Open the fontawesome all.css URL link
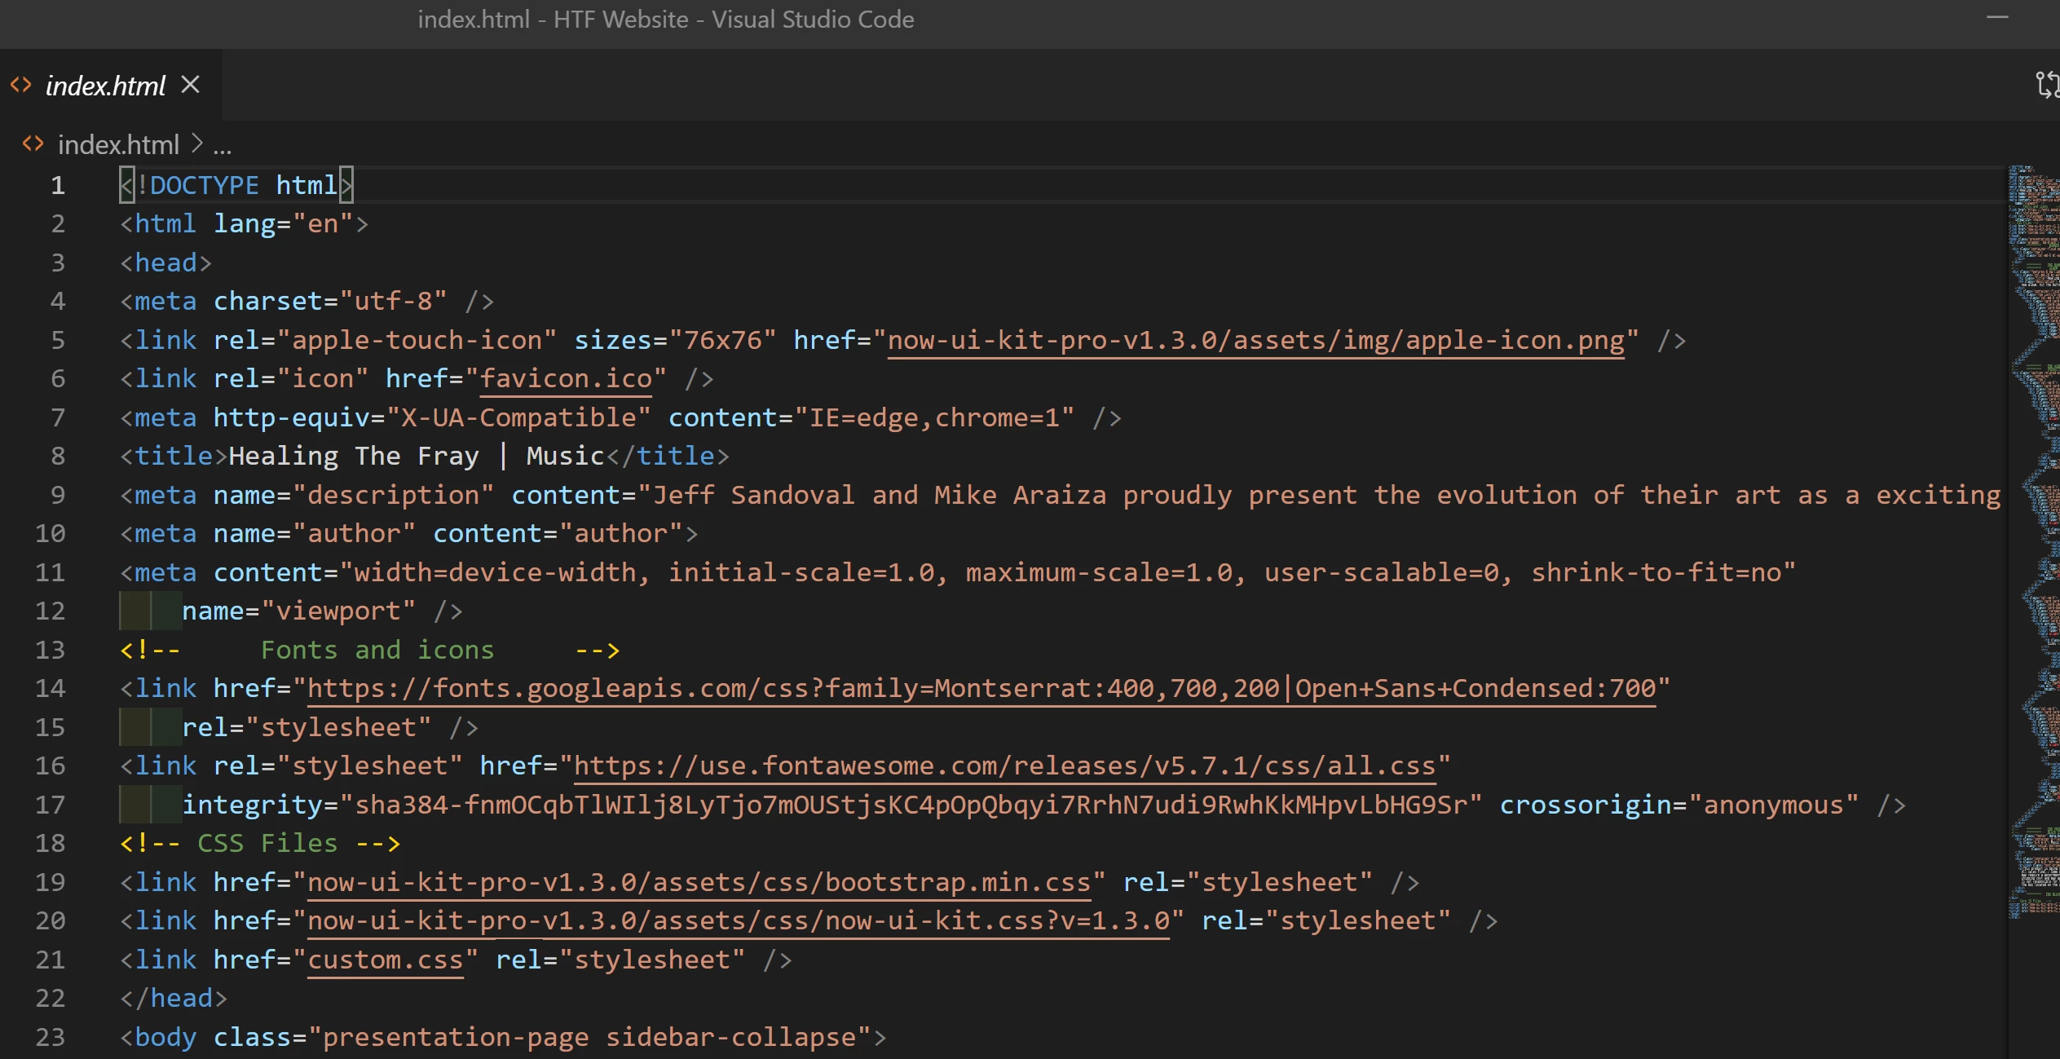This screenshot has width=2060, height=1059. pyautogui.click(x=1004, y=766)
